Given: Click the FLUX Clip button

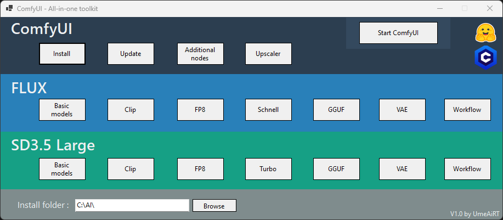Looking at the screenshot, I should pyautogui.click(x=131, y=110).
